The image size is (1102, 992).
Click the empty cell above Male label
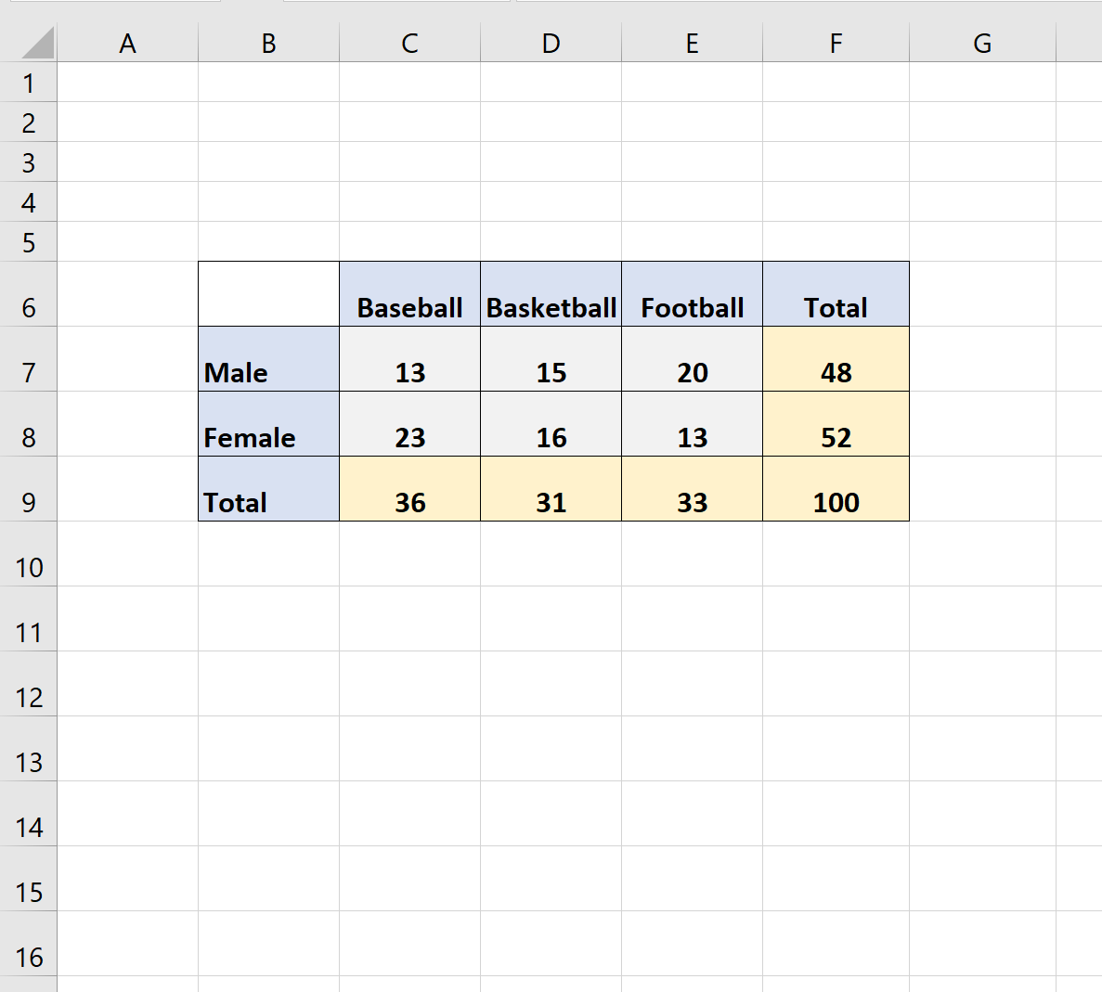click(x=267, y=292)
